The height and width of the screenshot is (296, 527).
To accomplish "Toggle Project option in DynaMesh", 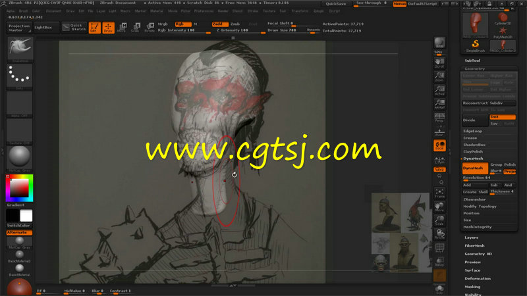I will (509, 171).
